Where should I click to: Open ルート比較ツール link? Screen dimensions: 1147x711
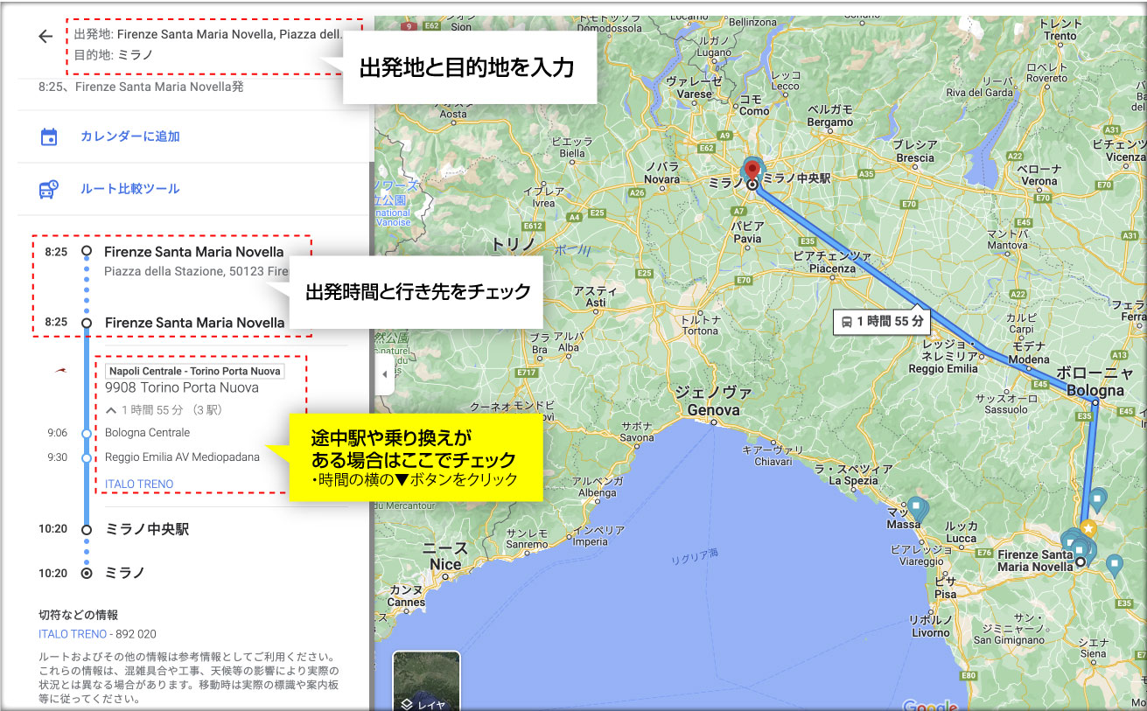coord(130,189)
